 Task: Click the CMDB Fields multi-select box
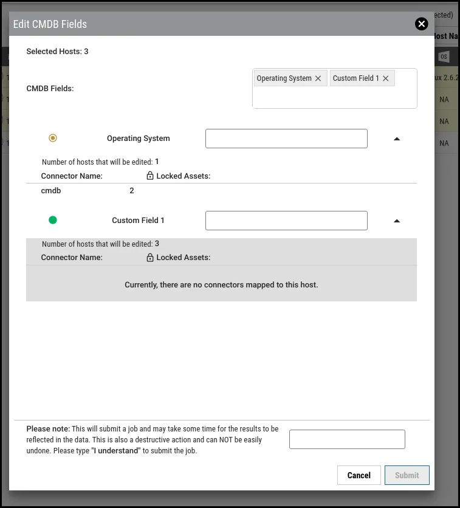click(335, 89)
